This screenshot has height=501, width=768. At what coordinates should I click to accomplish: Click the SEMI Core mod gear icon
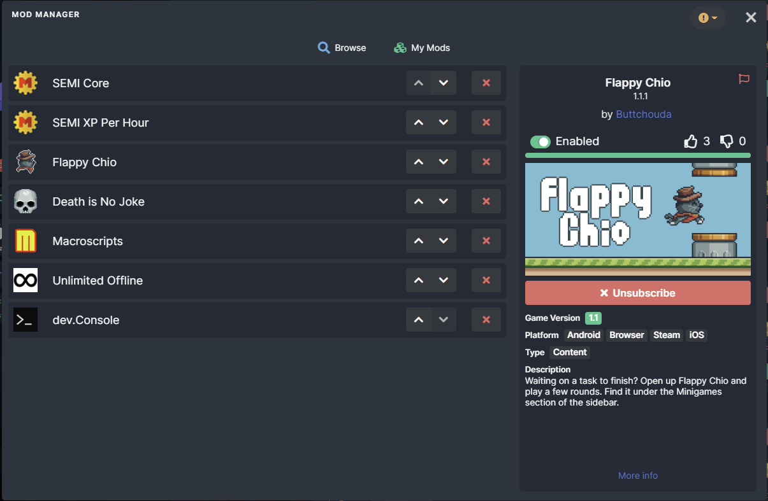[x=25, y=83]
